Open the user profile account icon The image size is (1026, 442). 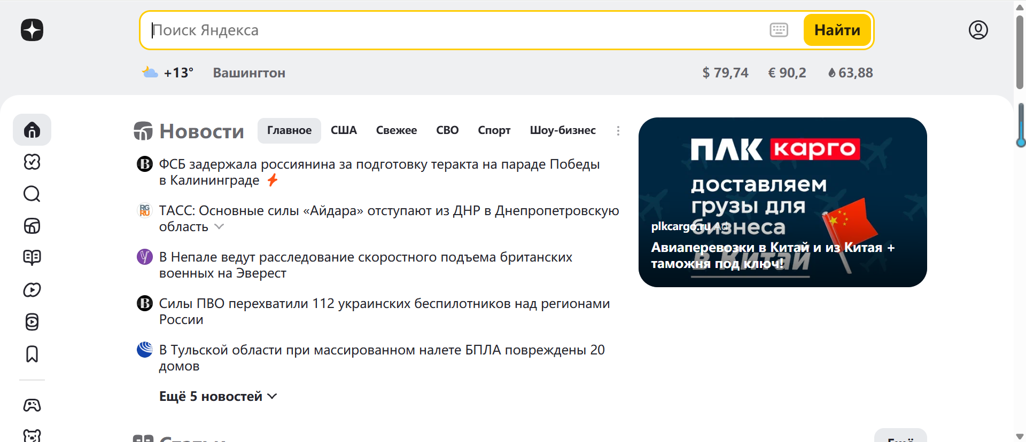978,30
